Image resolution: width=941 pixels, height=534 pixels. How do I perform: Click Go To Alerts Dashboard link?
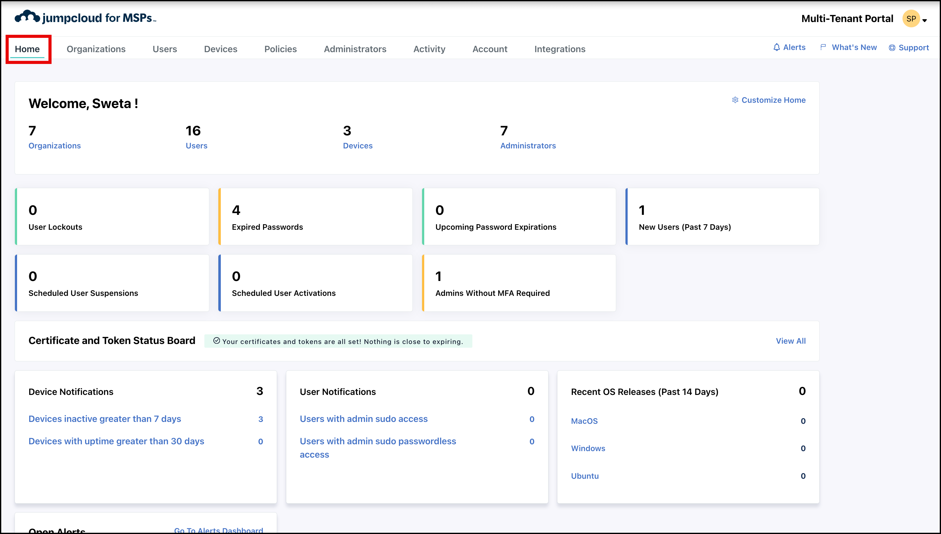pos(218,530)
